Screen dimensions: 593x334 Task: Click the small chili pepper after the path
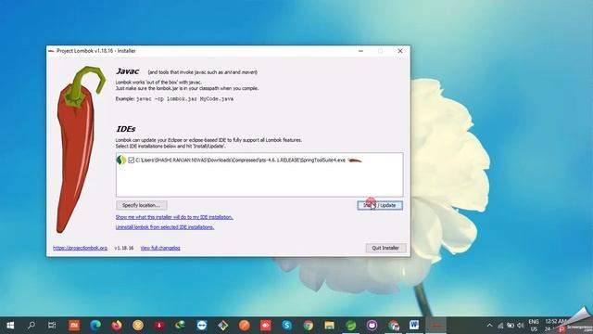point(355,161)
